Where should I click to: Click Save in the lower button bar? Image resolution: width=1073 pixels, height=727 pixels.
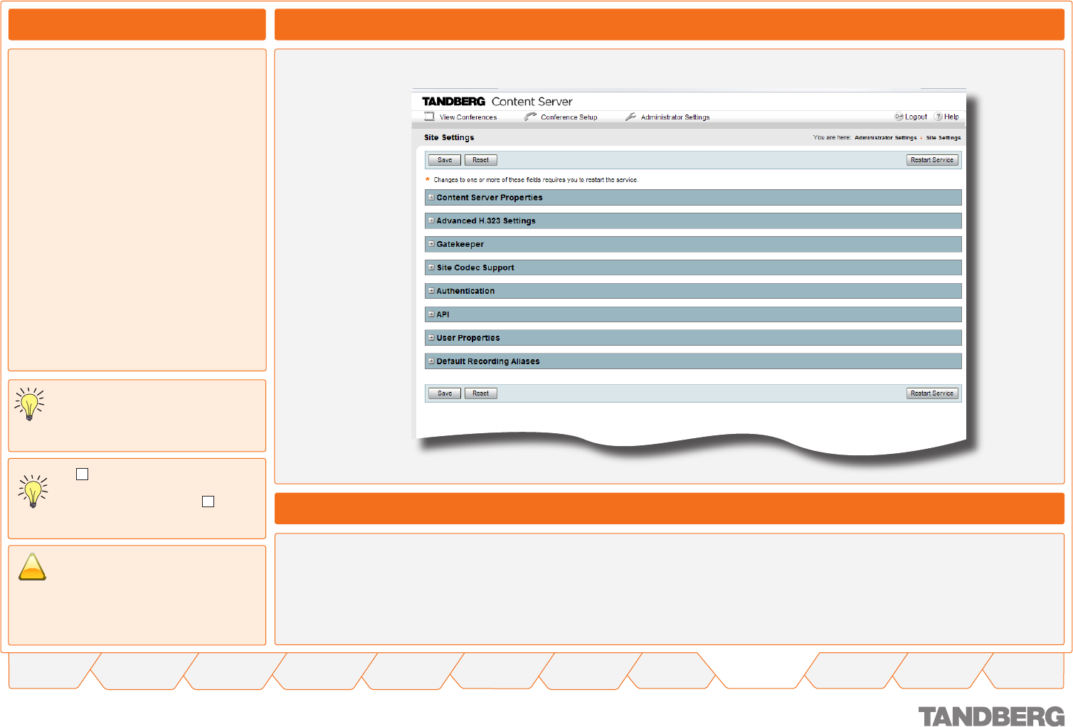click(445, 393)
